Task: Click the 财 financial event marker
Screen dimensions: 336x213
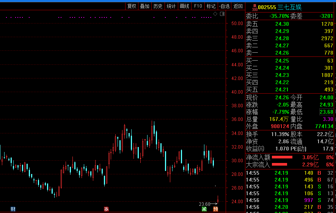Action: coord(13,209)
